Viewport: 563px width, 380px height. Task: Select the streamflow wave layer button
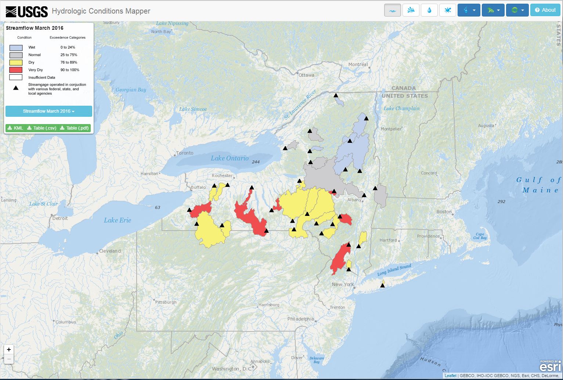coord(392,10)
